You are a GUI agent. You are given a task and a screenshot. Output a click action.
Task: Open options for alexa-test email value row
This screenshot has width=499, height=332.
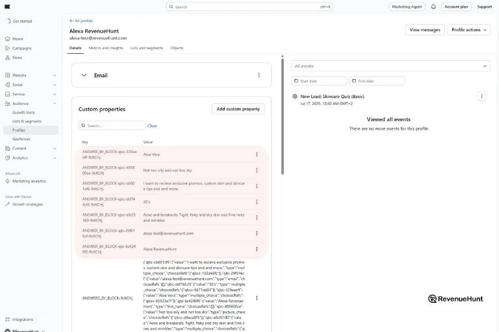[257, 233]
